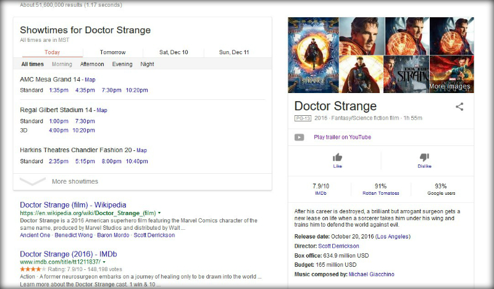Switch to the Sun, Dec 11 tab
This screenshot has width=494, height=289.
click(234, 52)
